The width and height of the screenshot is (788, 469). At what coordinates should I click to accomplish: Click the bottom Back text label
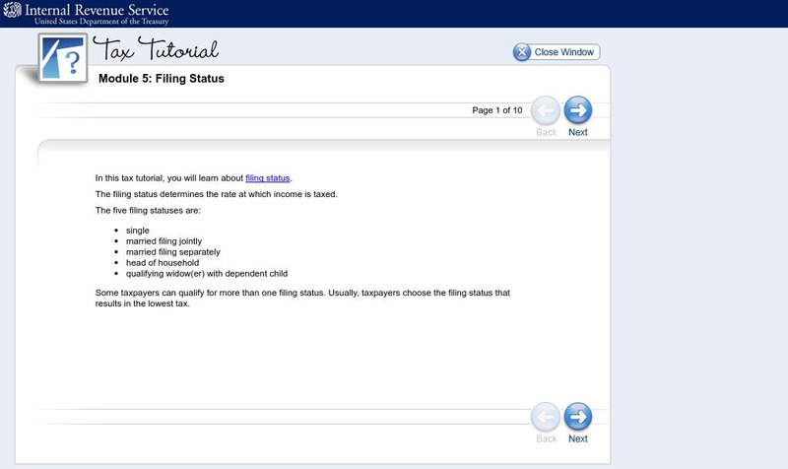tap(547, 438)
